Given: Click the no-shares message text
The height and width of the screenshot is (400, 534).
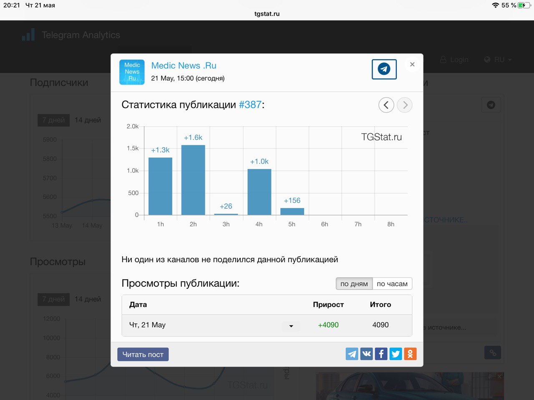Looking at the screenshot, I should coord(230,260).
